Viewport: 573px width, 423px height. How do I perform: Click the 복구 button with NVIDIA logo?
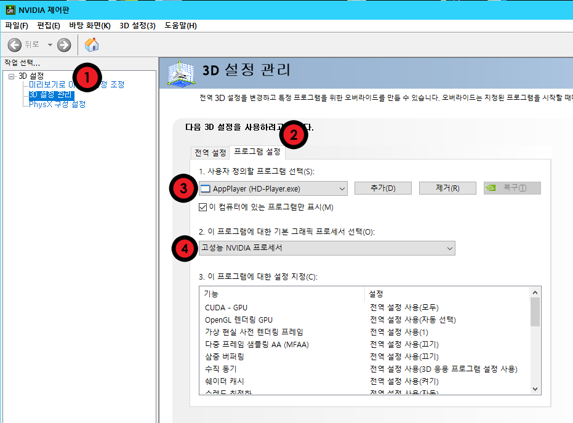512,188
